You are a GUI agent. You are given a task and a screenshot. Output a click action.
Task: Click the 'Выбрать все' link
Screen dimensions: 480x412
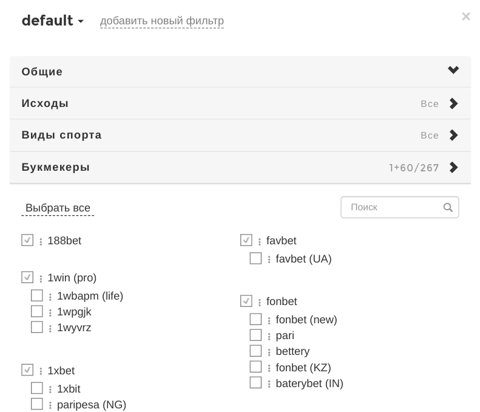[58, 208]
